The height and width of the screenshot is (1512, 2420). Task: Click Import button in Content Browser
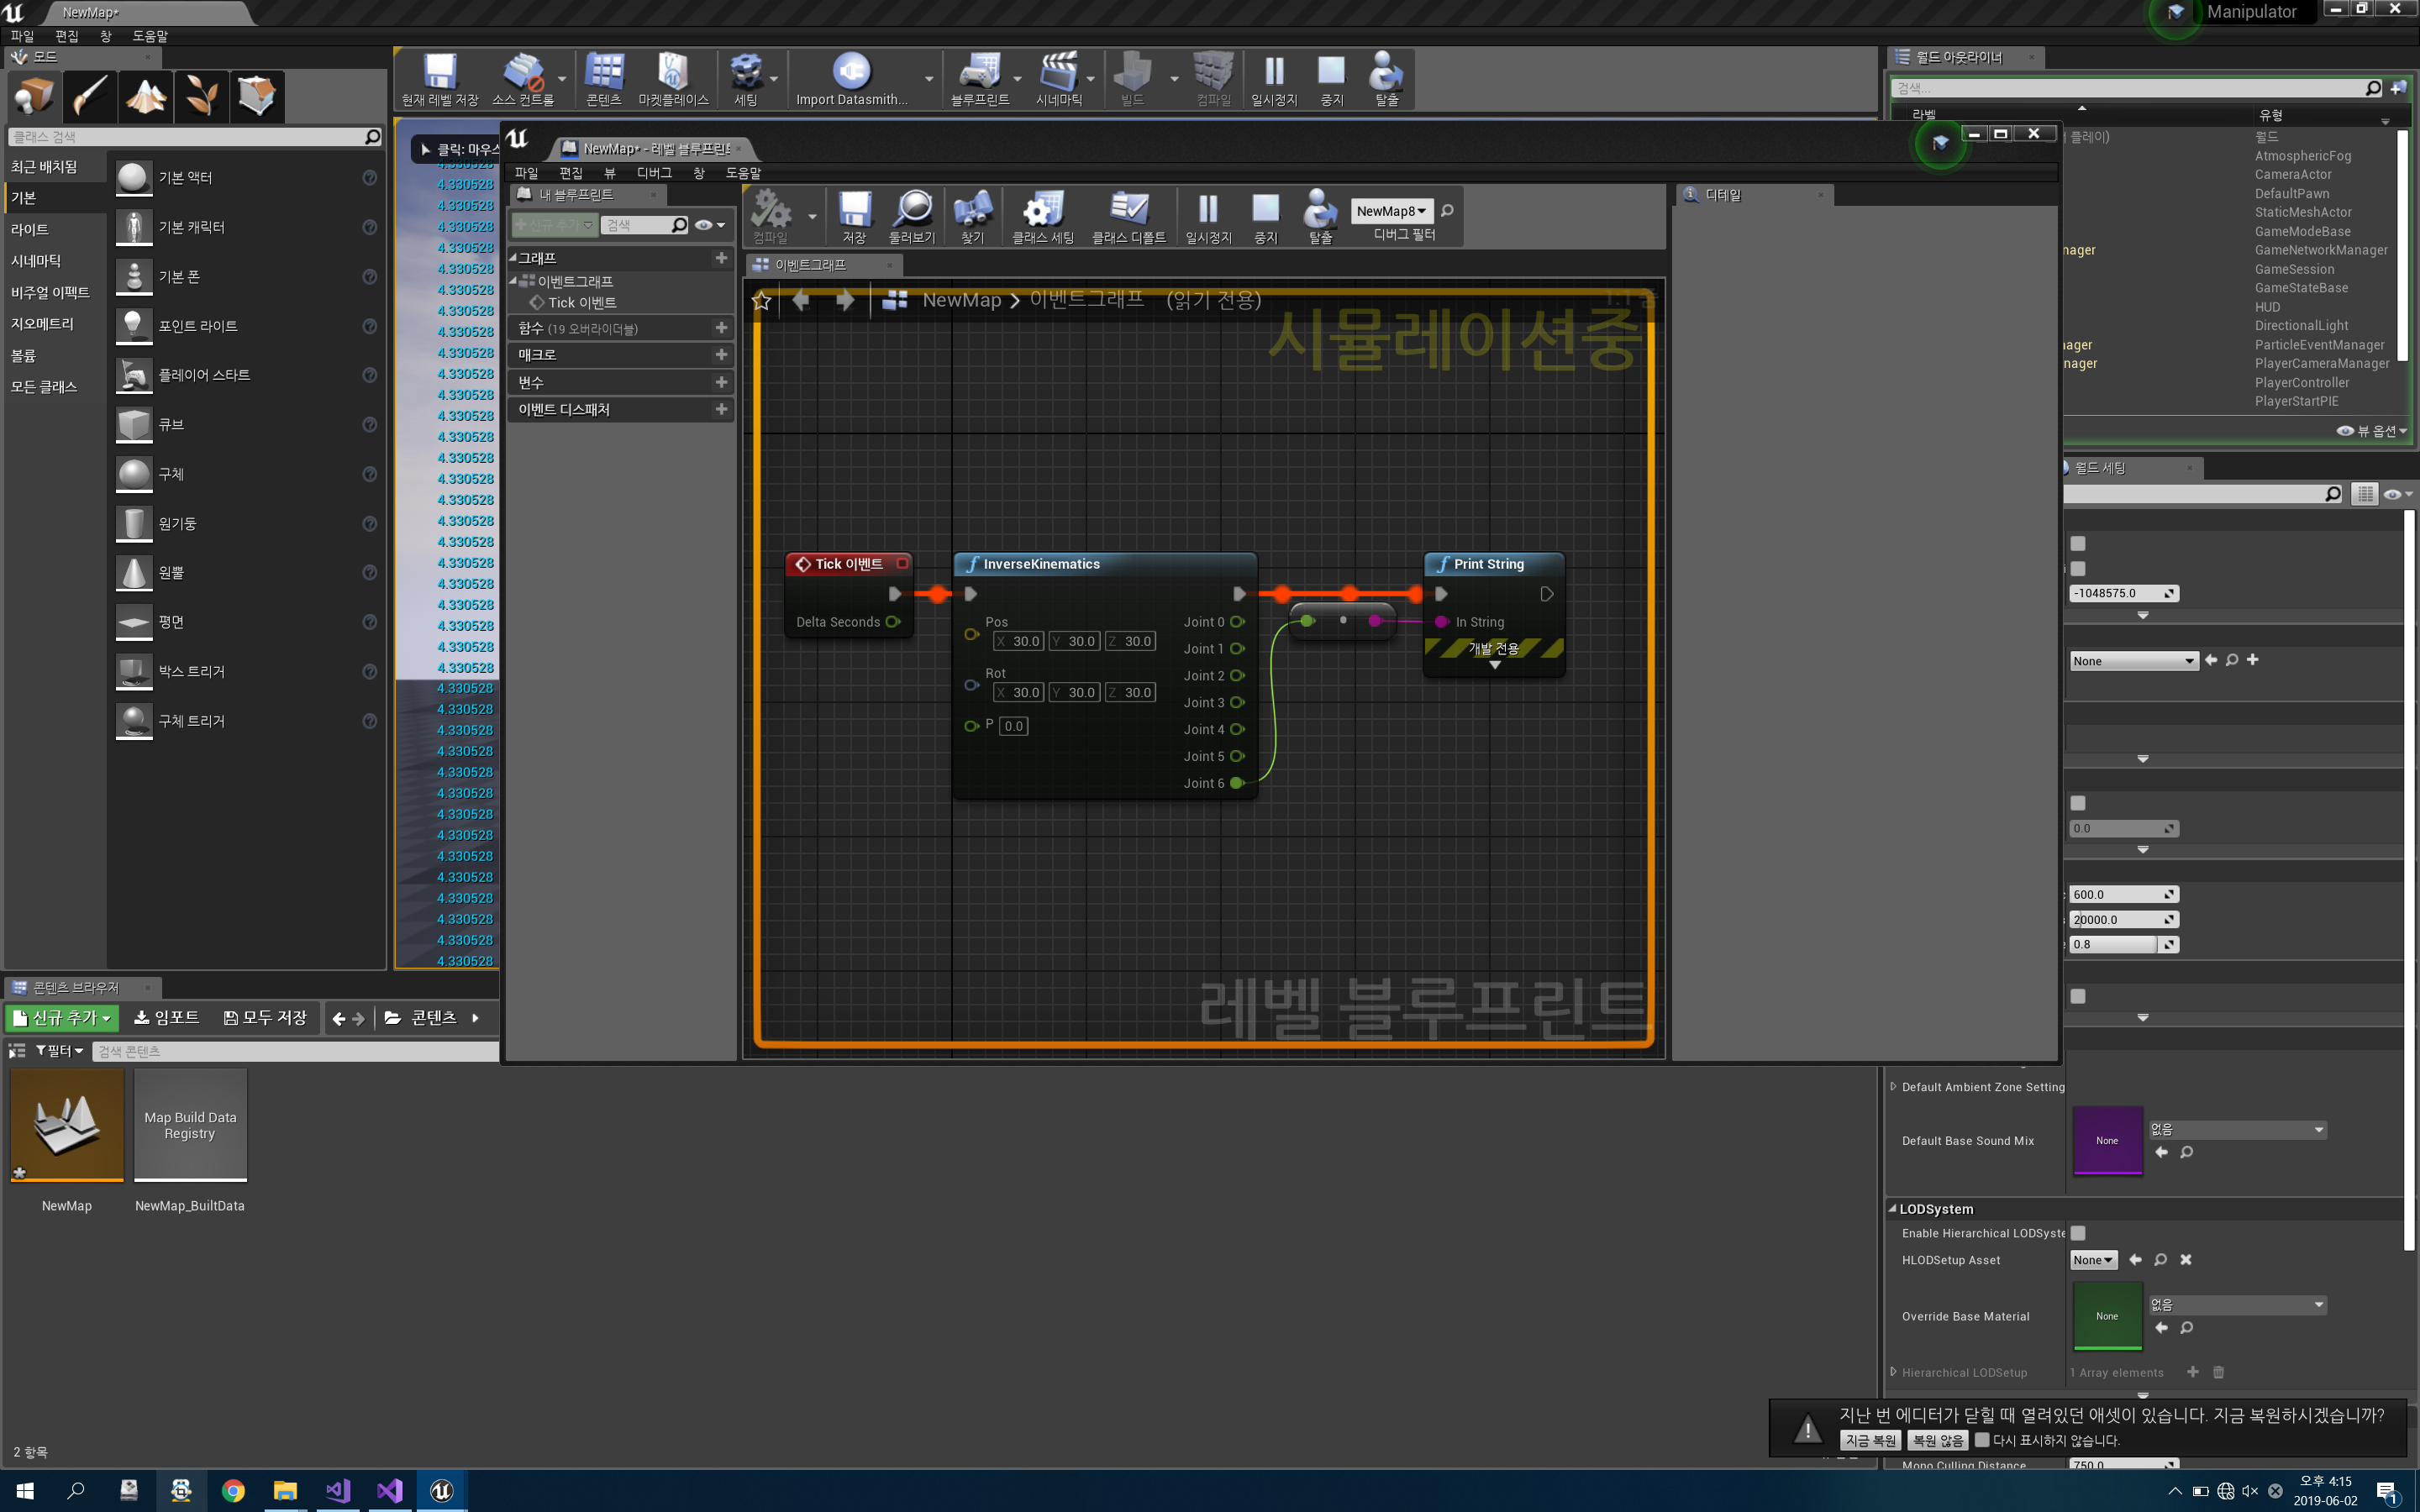[x=167, y=1018]
